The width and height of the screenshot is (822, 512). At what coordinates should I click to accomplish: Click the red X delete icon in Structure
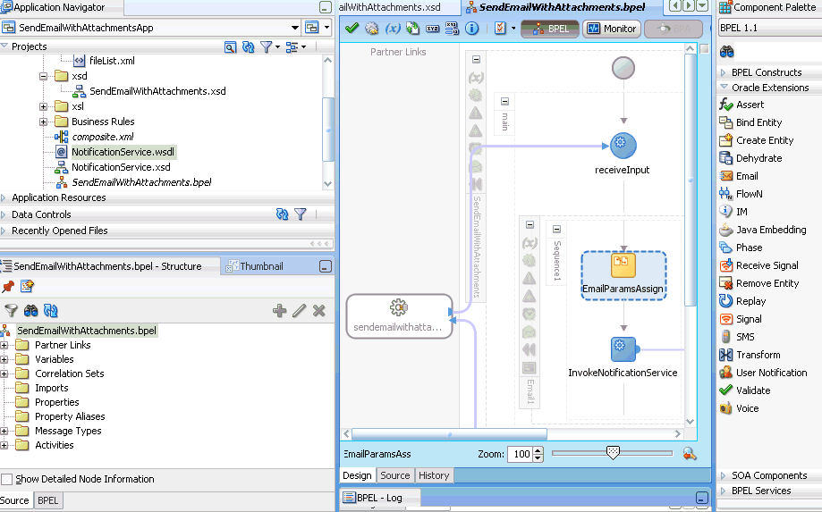click(x=318, y=311)
